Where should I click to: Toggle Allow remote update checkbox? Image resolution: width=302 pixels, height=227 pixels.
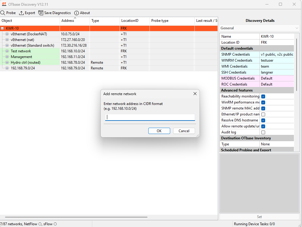(x=263, y=126)
